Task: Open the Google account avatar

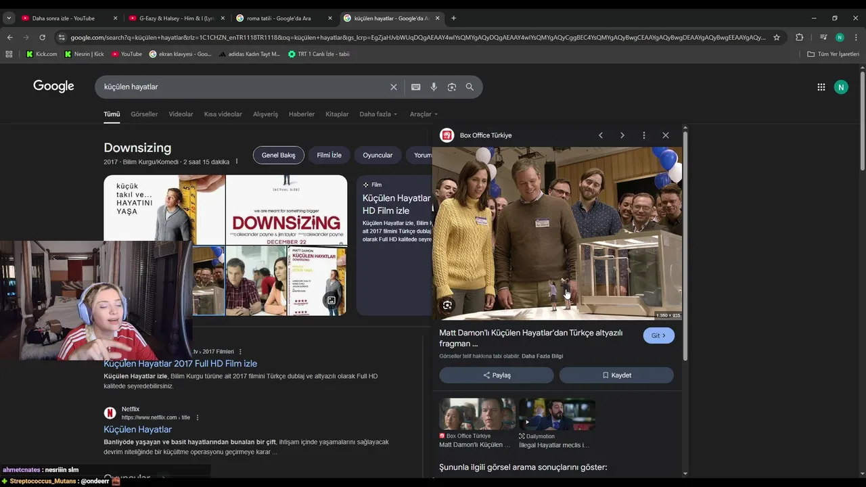Action: pos(841,87)
